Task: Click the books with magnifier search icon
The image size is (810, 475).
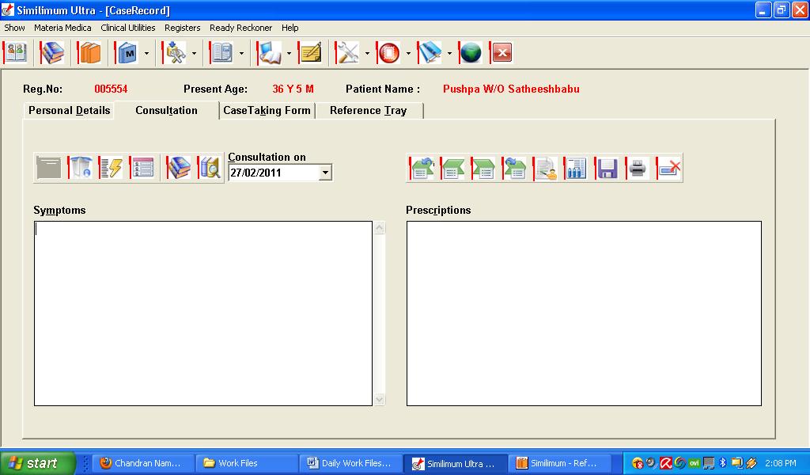Action: tap(209, 168)
